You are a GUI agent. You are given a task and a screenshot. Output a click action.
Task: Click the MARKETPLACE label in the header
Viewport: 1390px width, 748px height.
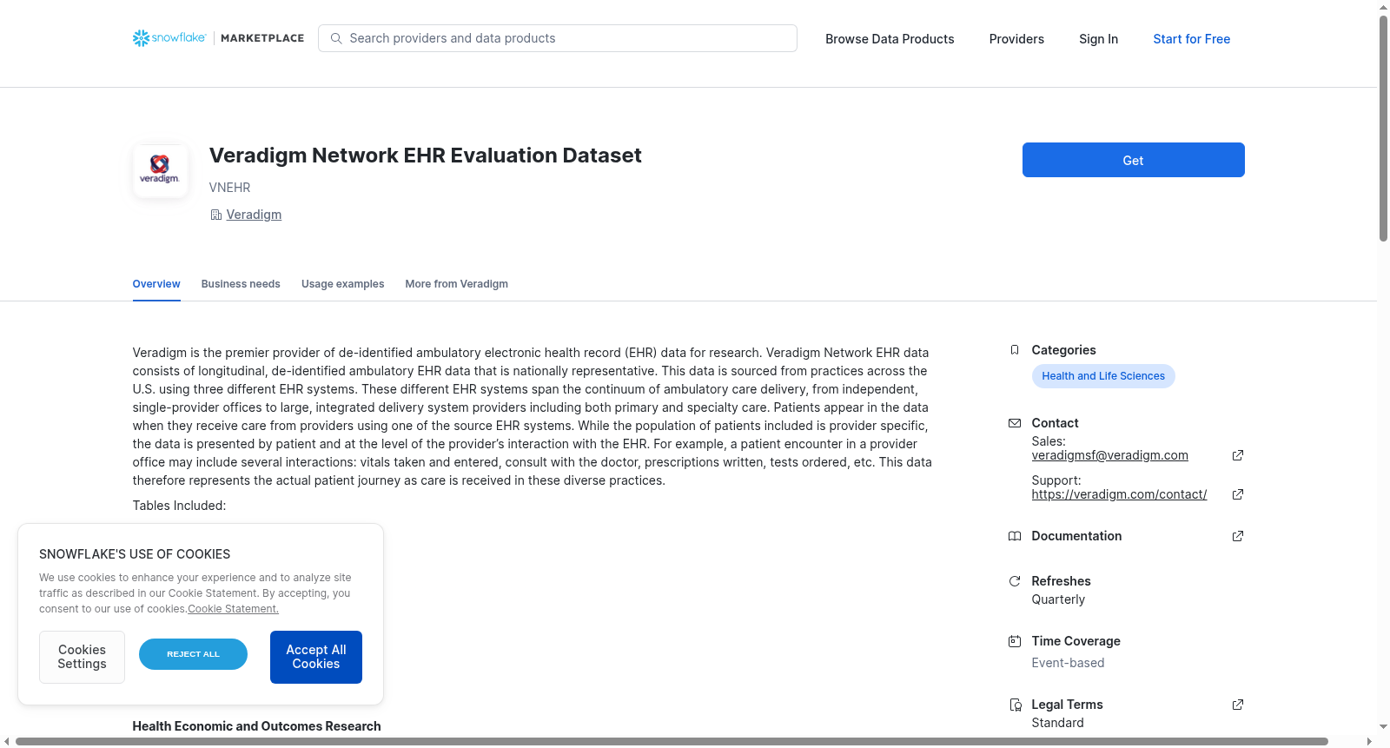[x=262, y=38]
